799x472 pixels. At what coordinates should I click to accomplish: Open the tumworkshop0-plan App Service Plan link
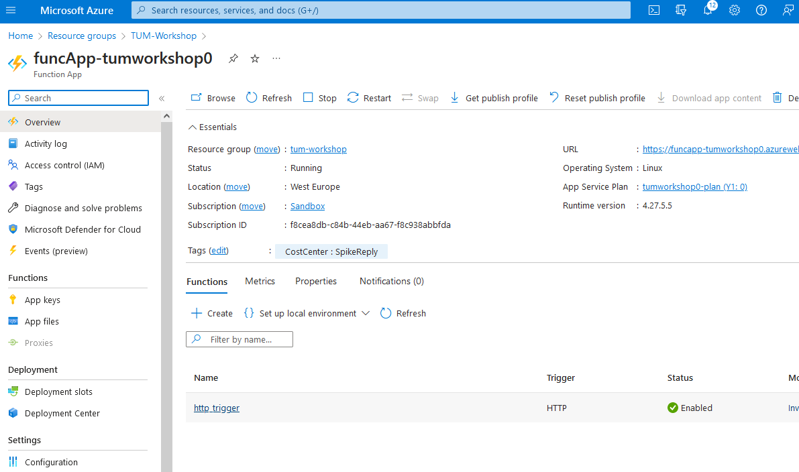coord(694,187)
